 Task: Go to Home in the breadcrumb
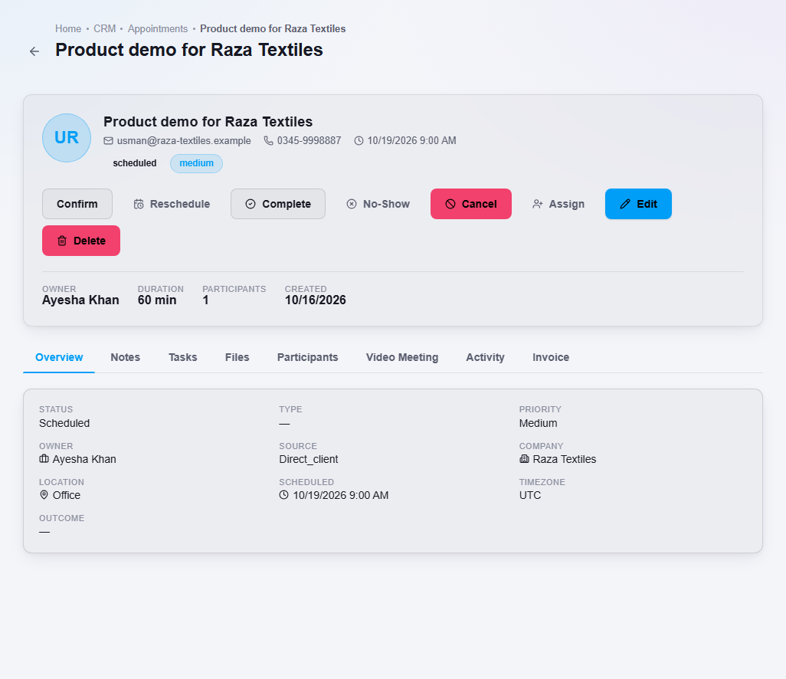tap(68, 29)
